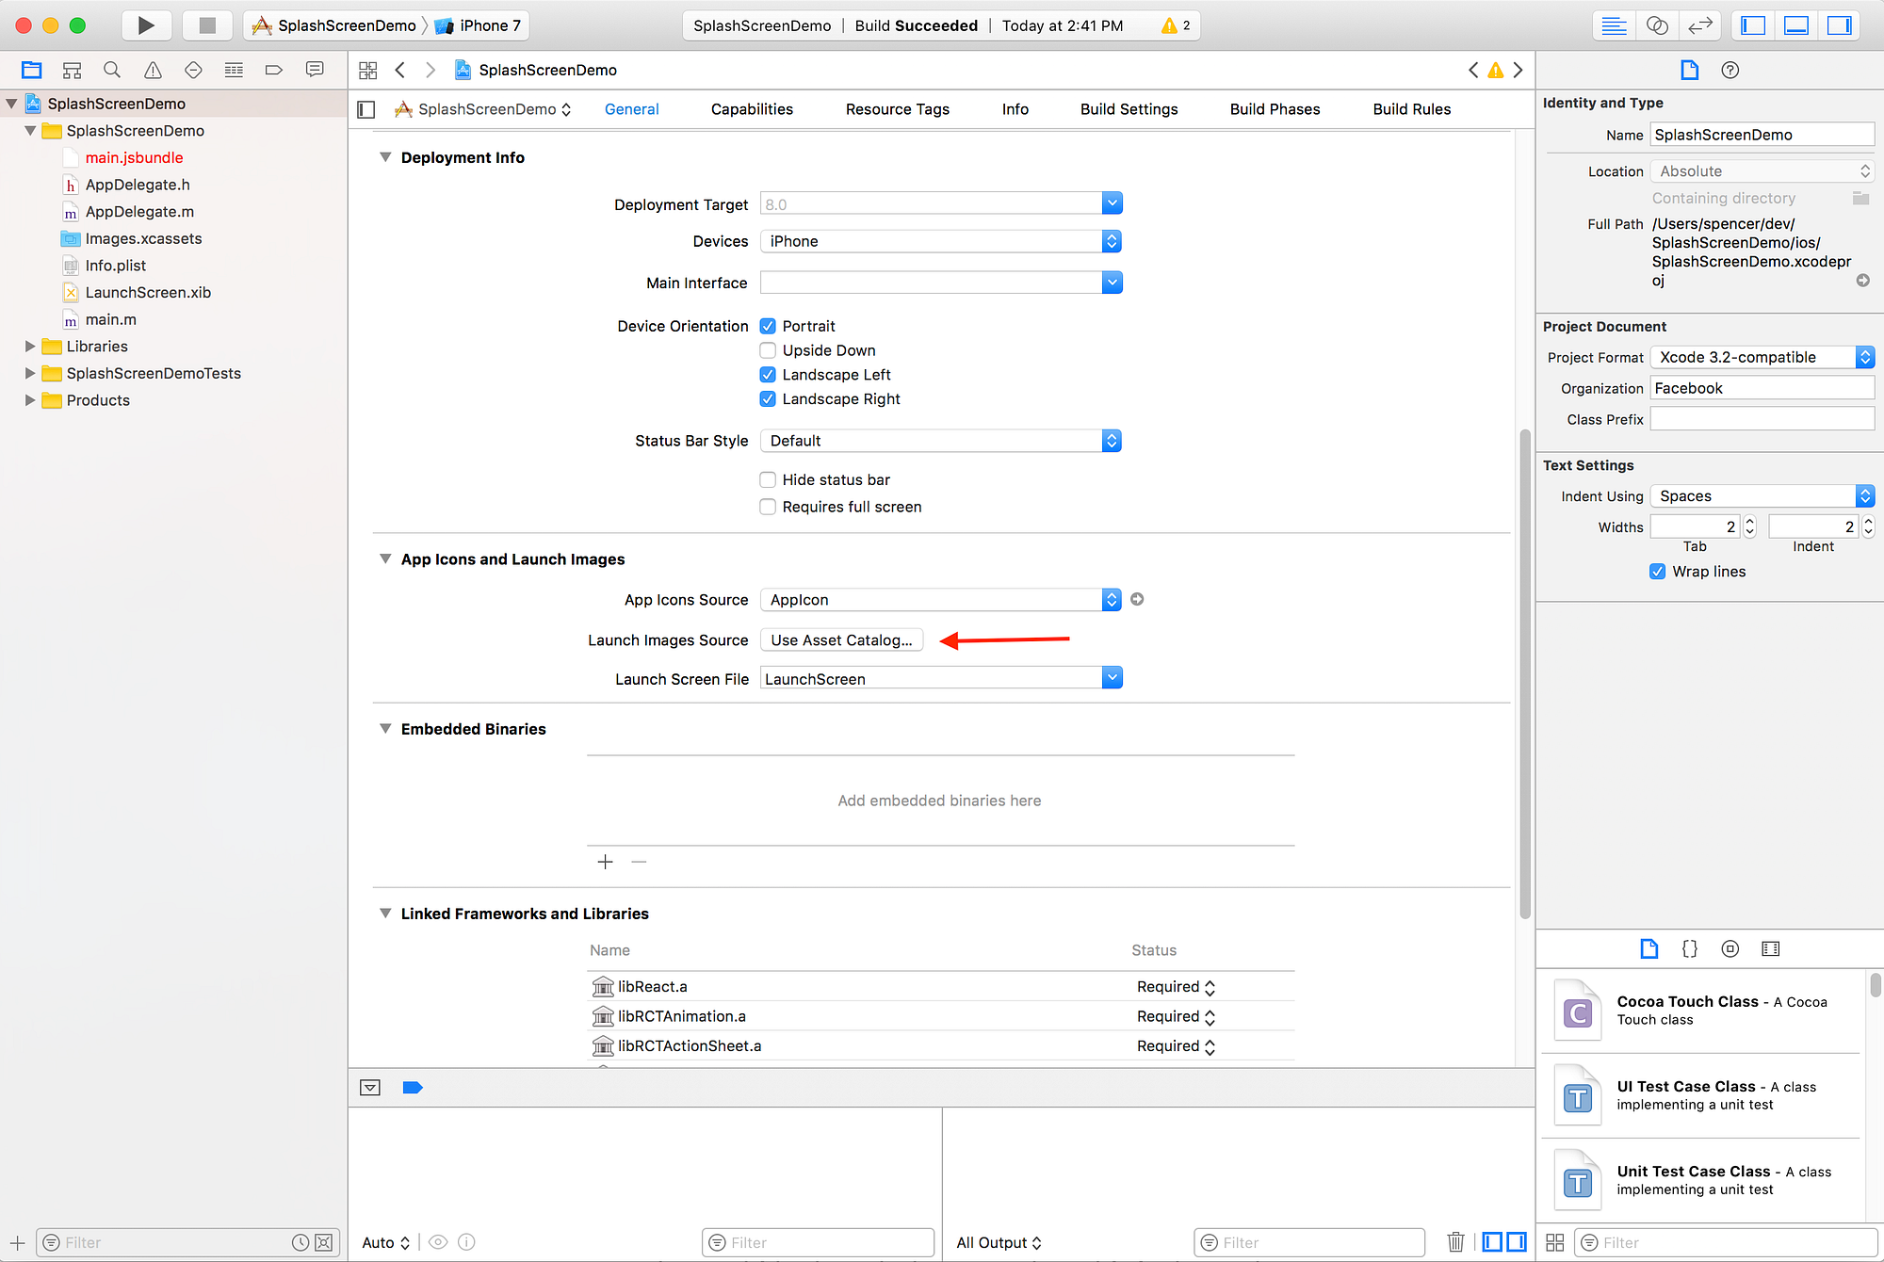Clear the console with the trash icon
The image size is (1884, 1262).
(x=1455, y=1242)
